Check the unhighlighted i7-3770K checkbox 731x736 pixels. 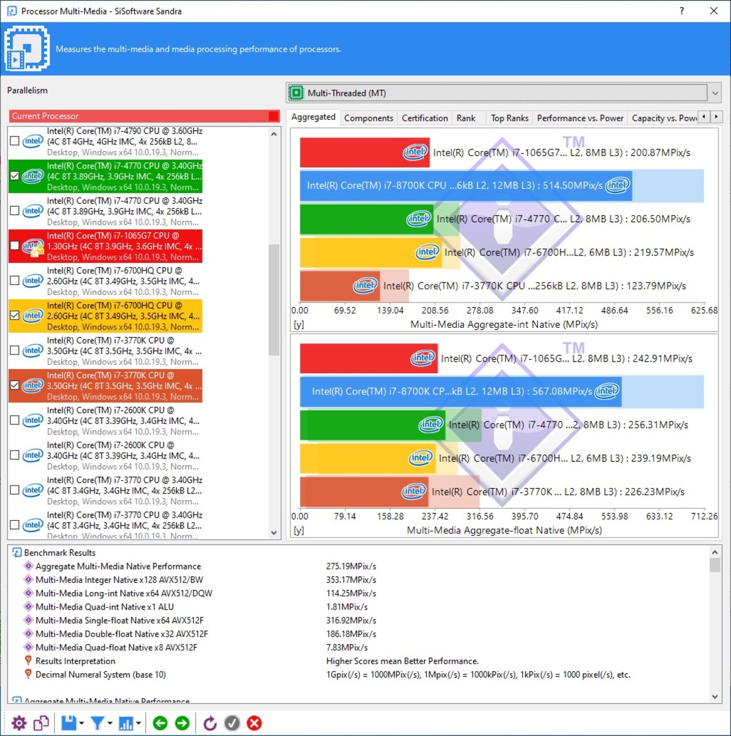pos(14,350)
